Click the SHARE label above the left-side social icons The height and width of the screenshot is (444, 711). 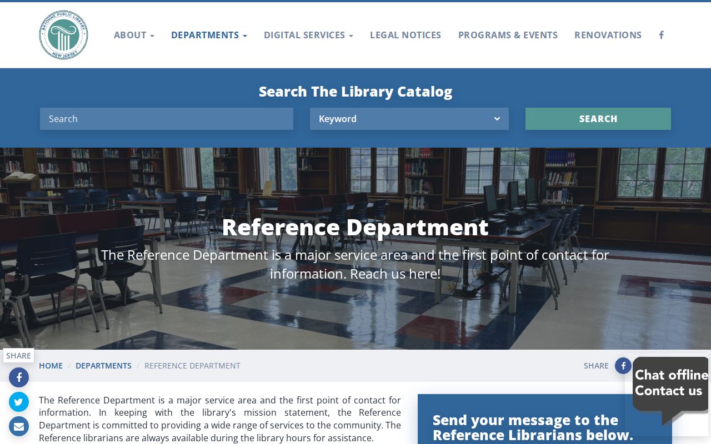point(18,356)
